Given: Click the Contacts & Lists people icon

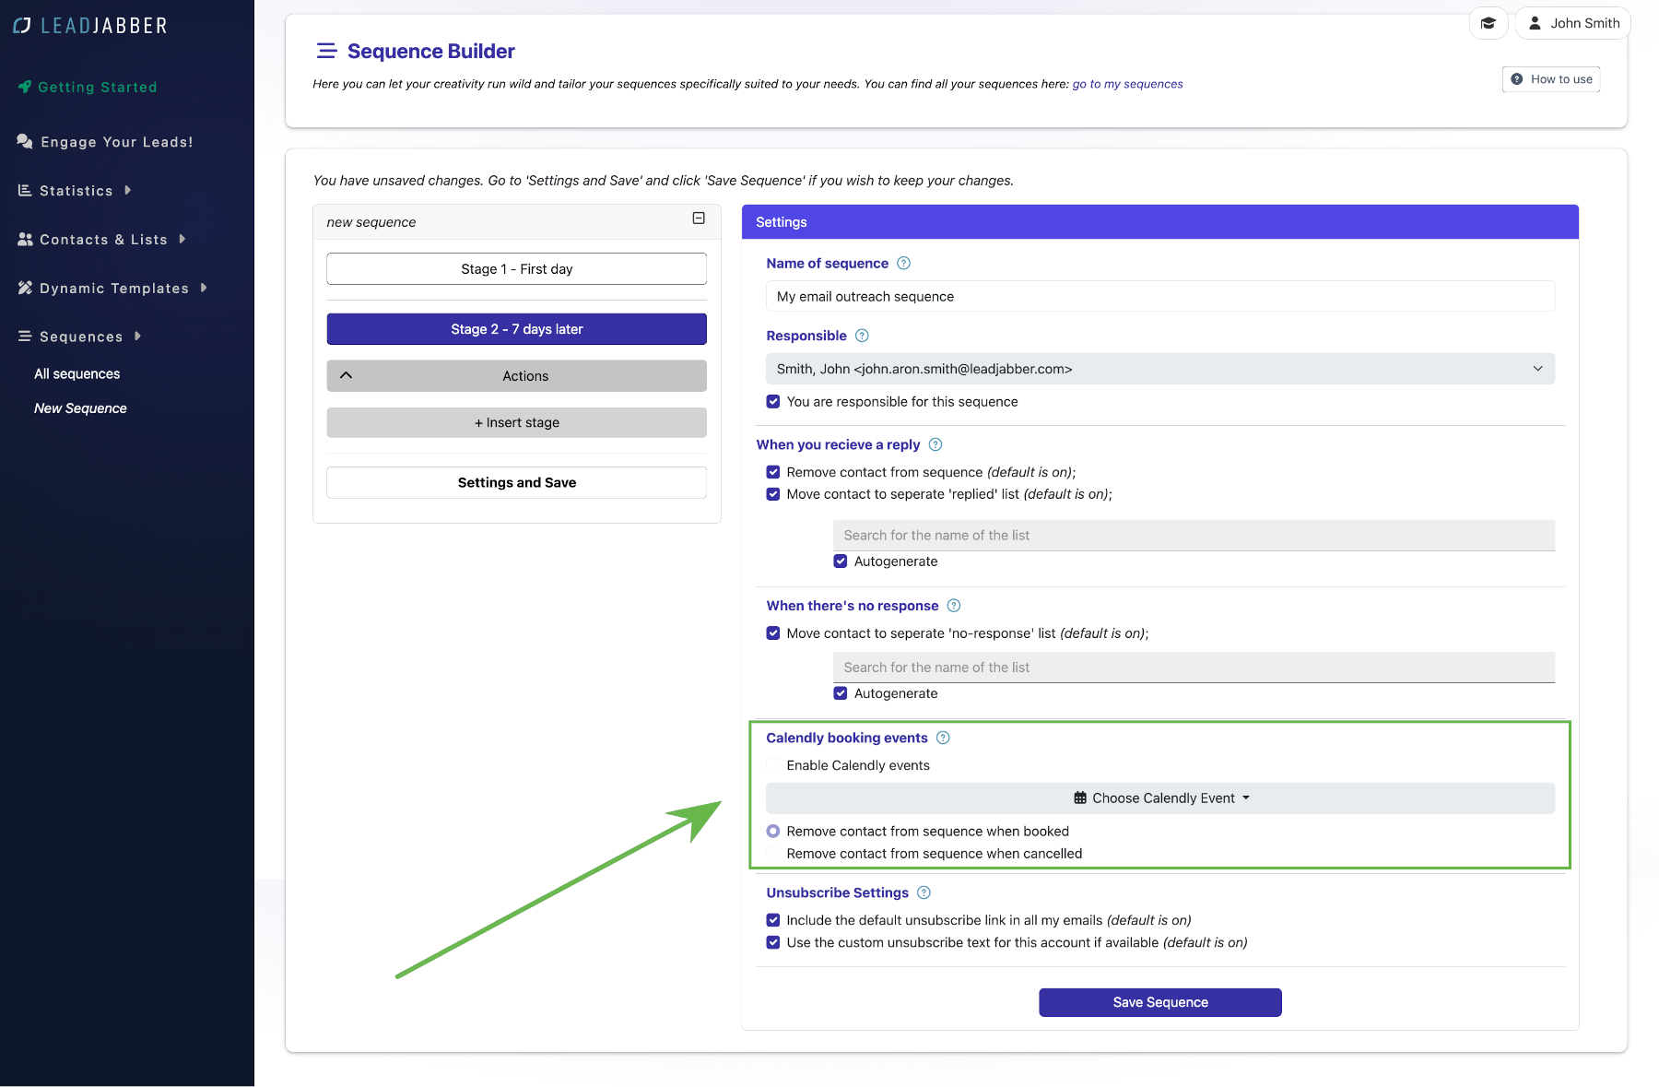Looking at the screenshot, I should click(25, 239).
